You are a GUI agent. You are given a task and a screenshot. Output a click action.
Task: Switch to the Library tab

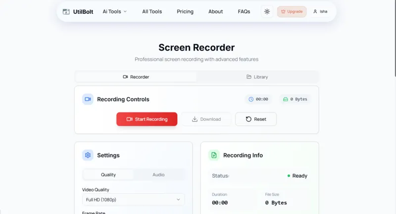click(257, 77)
